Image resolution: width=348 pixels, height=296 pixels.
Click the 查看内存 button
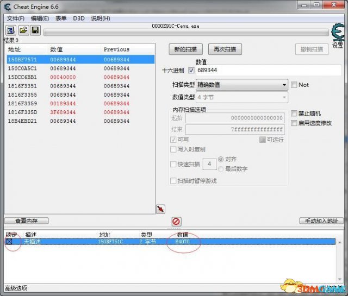(27, 221)
